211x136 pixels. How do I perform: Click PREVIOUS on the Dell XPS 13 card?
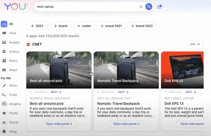[173, 92]
